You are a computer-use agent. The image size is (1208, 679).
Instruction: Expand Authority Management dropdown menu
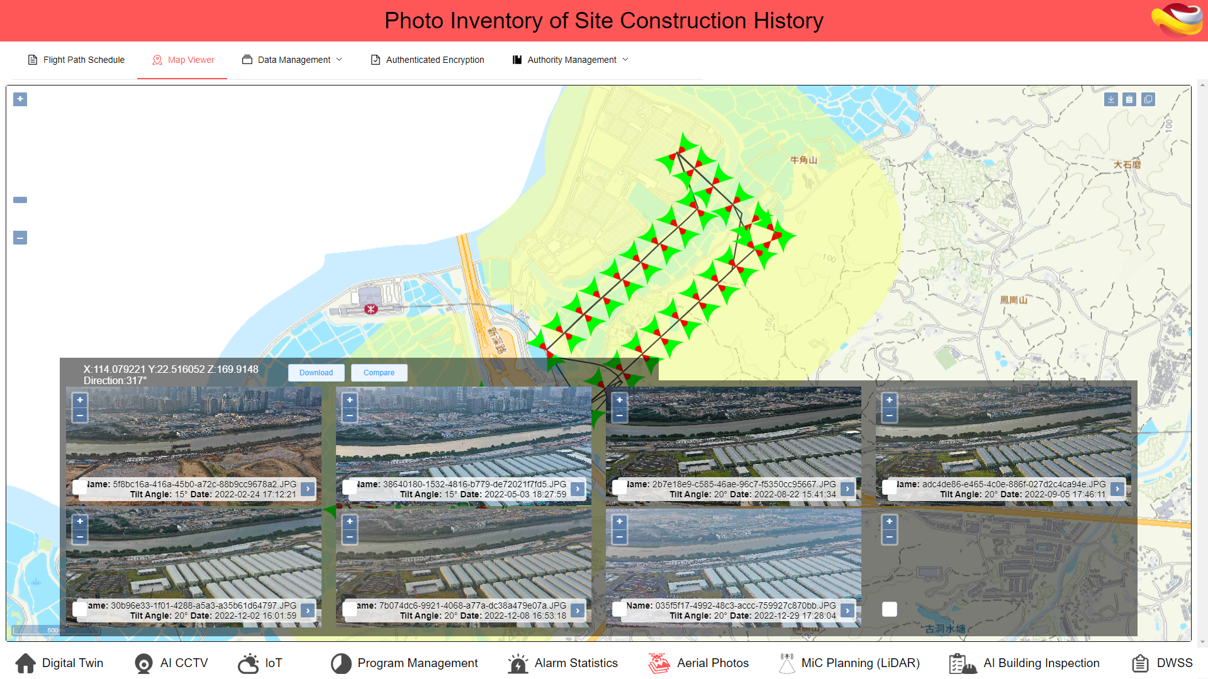coord(571,60)
